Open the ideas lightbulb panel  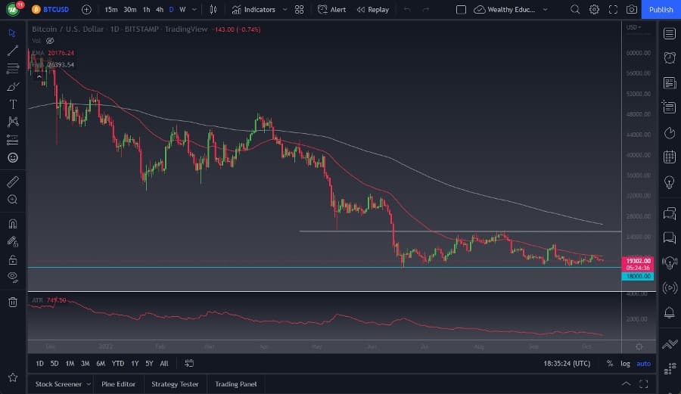pyautogui.click(x=670, y=182)
